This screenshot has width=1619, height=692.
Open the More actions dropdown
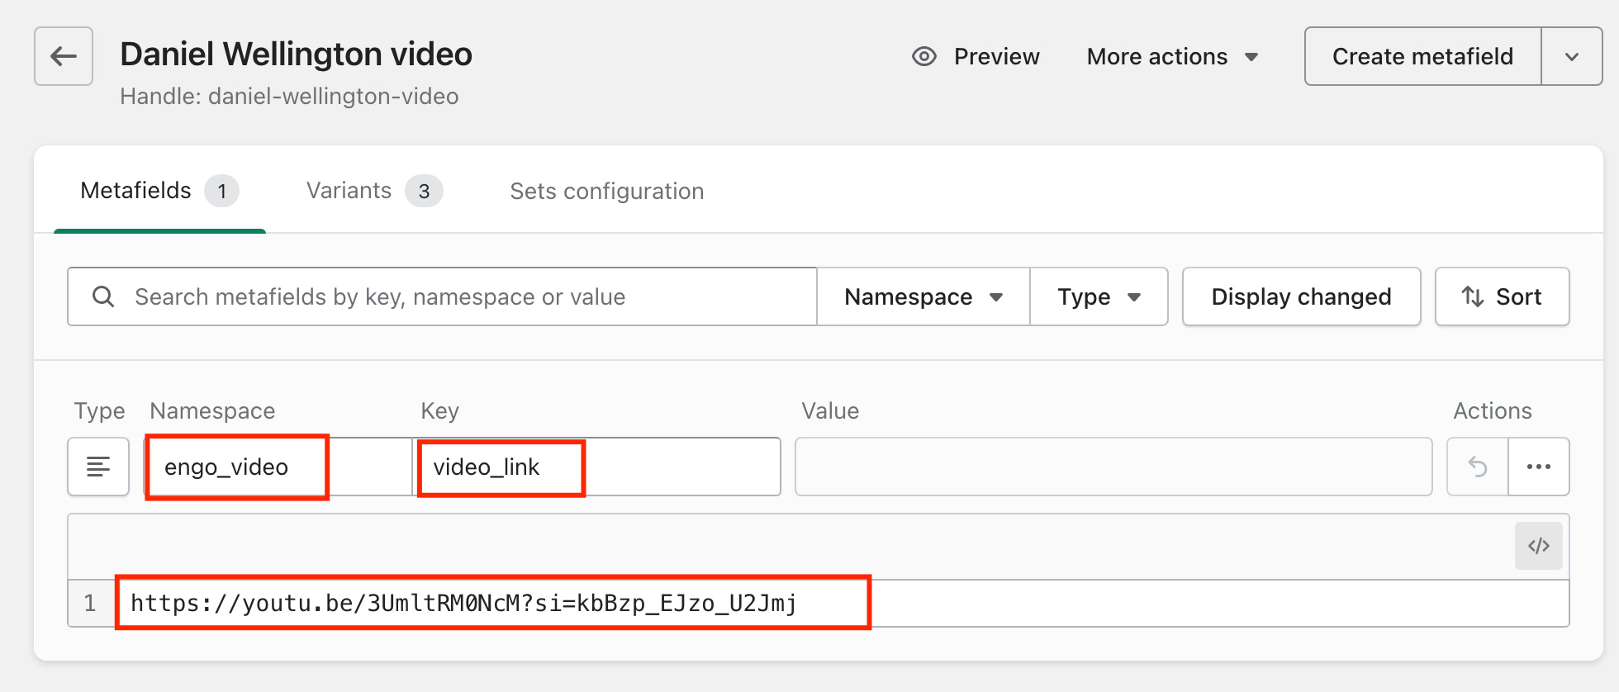click(x=1172, y=56)
